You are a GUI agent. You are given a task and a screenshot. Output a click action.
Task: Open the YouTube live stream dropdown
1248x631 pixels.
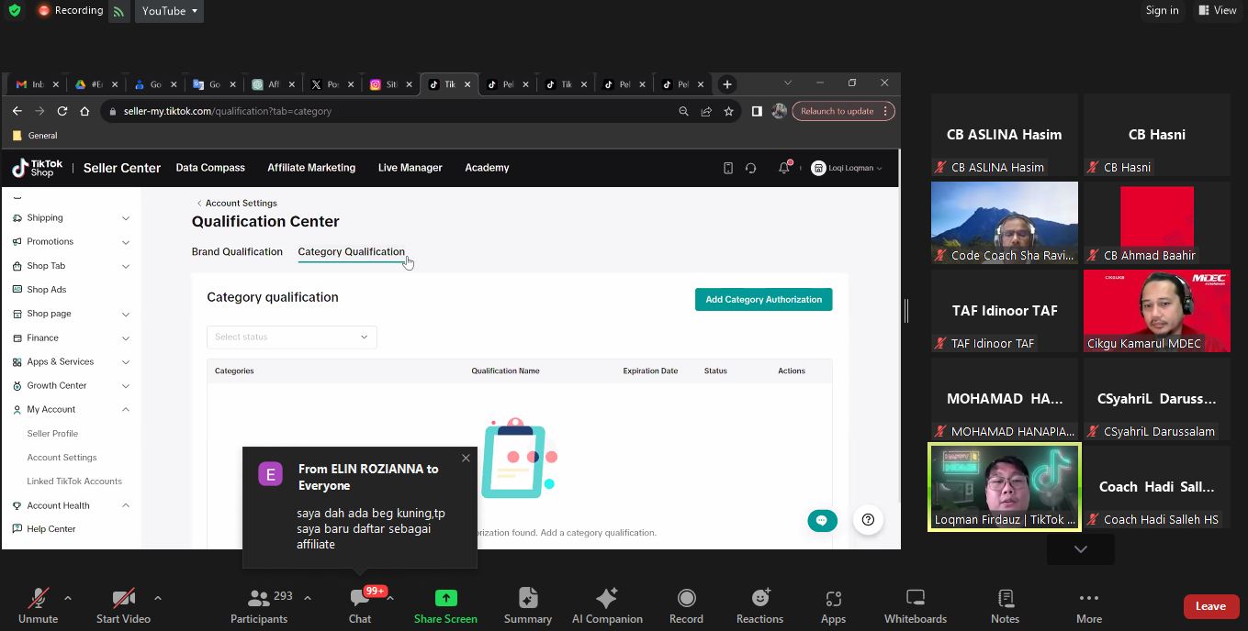170,11
